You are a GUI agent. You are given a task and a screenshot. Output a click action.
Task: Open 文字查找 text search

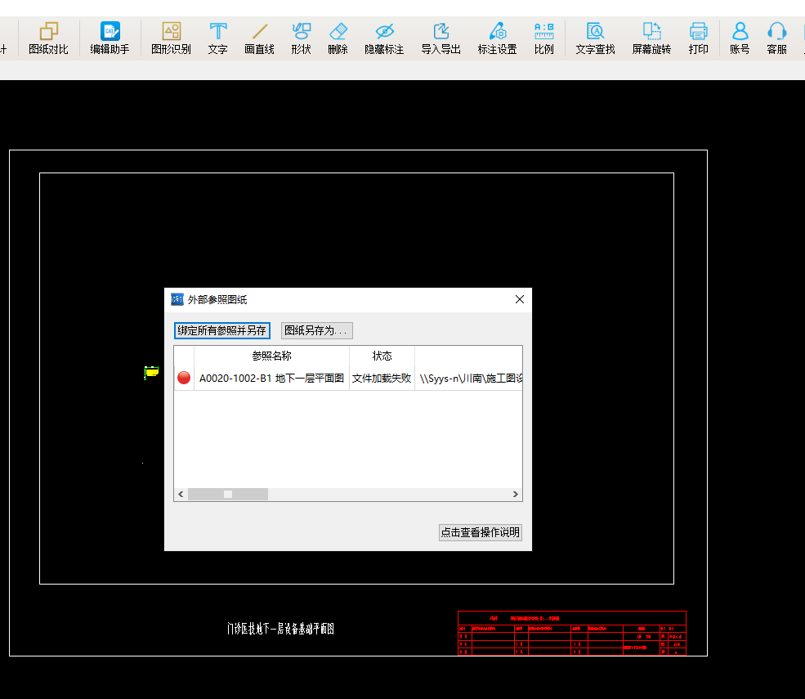pos(595,38)
